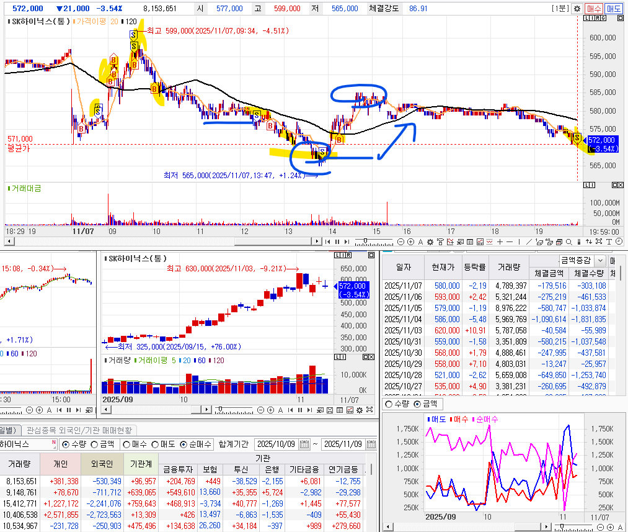Open main chart toolbar gear settings

click(430, 241)
